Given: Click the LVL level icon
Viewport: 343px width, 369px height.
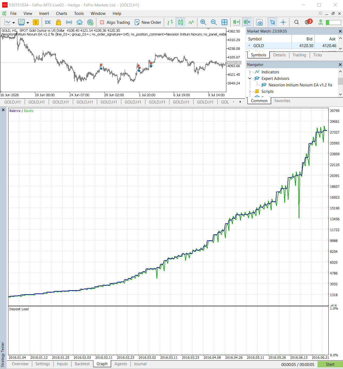Looking at the screenshot, I should coord(321,22).
